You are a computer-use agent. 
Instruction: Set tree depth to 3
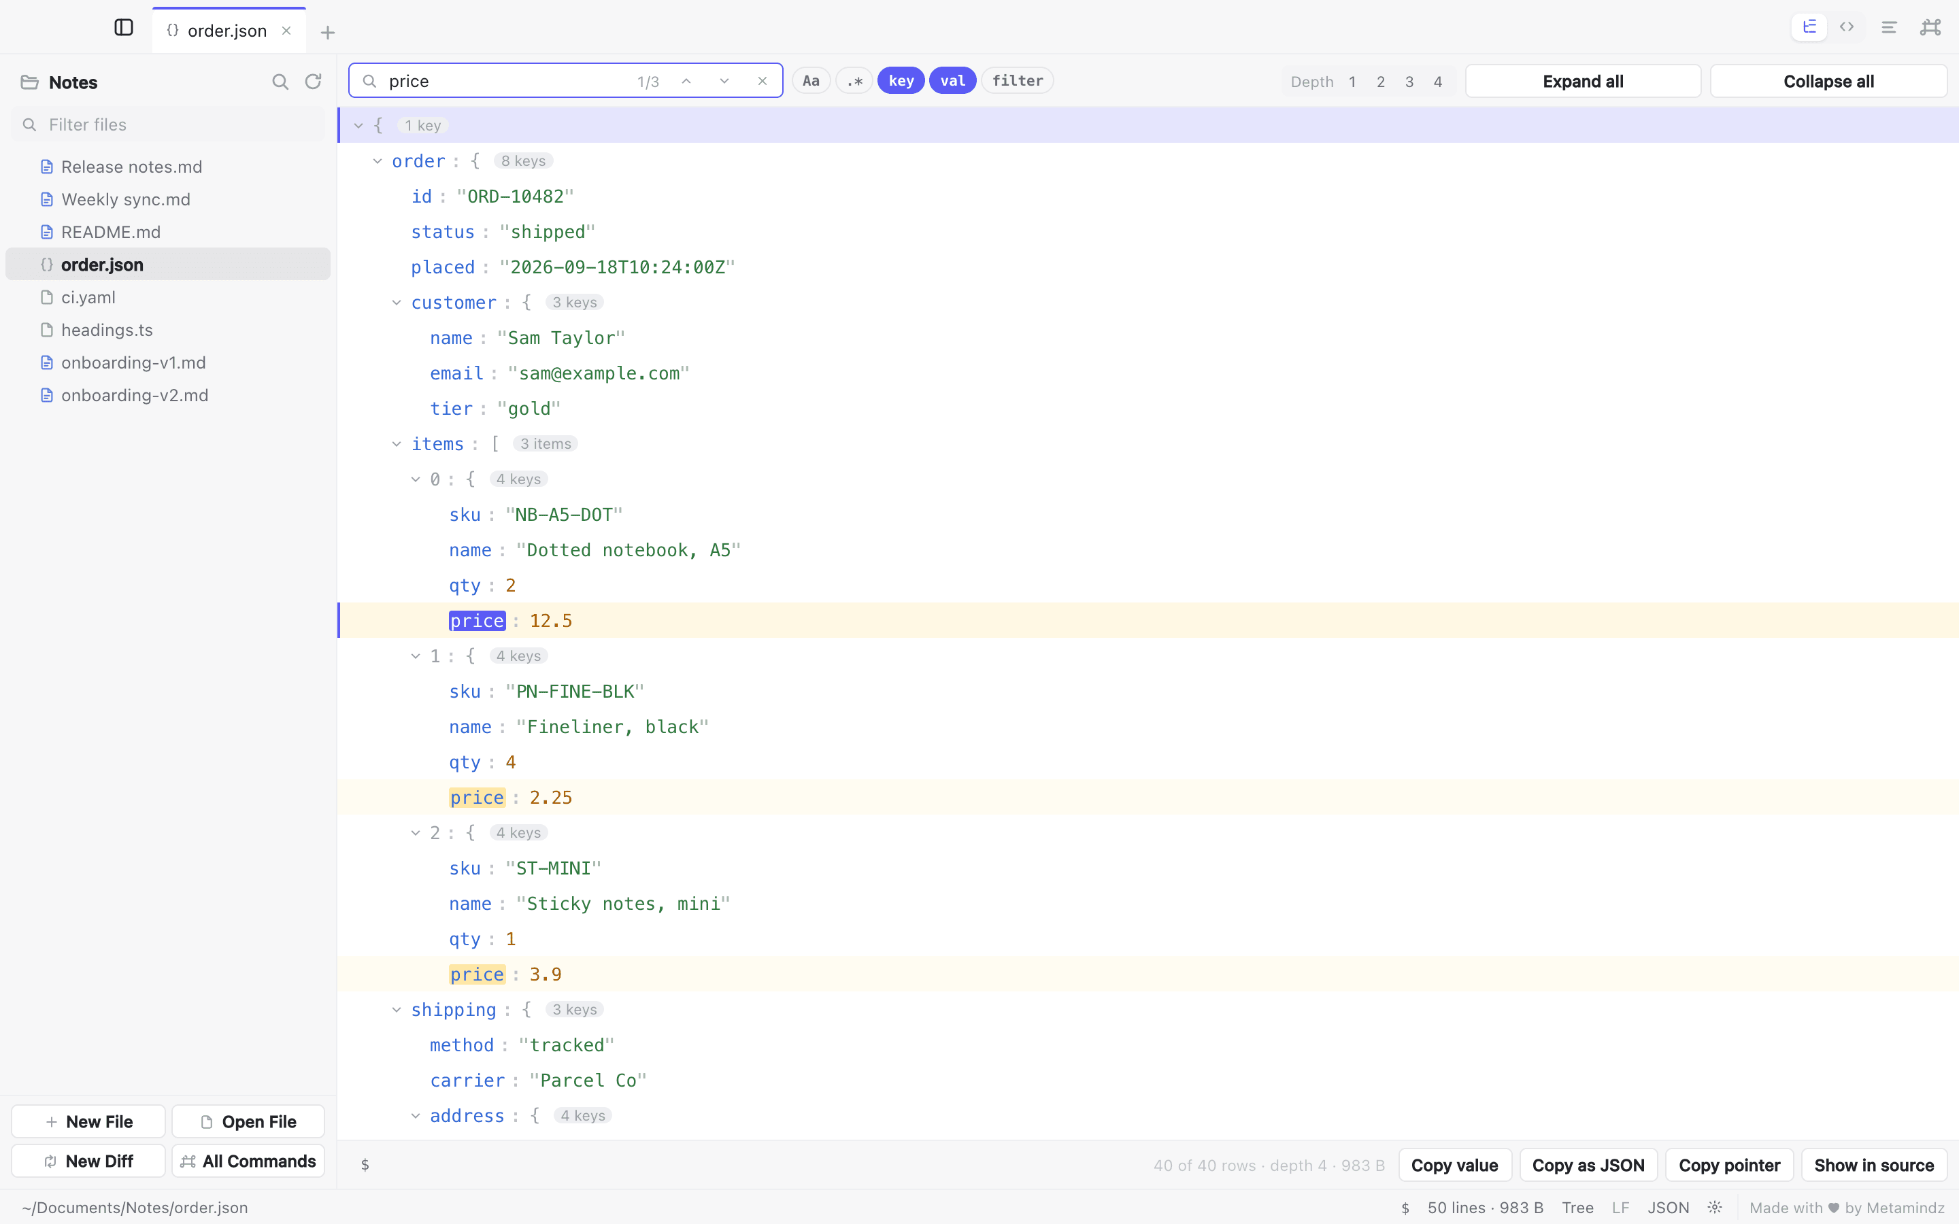[x=1409, y=82]
